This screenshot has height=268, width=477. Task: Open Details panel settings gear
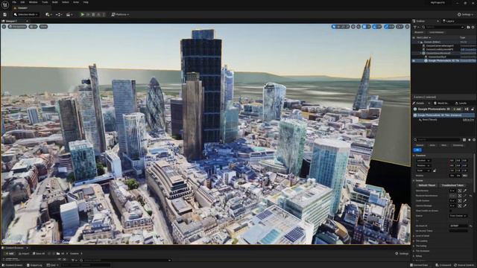474,140
